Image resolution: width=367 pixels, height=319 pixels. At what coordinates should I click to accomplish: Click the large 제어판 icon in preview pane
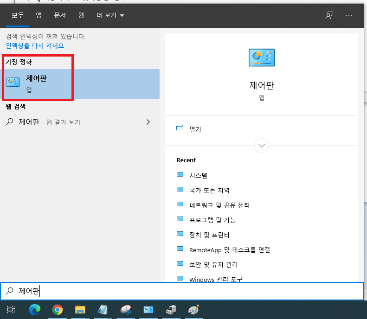[261, 57]
